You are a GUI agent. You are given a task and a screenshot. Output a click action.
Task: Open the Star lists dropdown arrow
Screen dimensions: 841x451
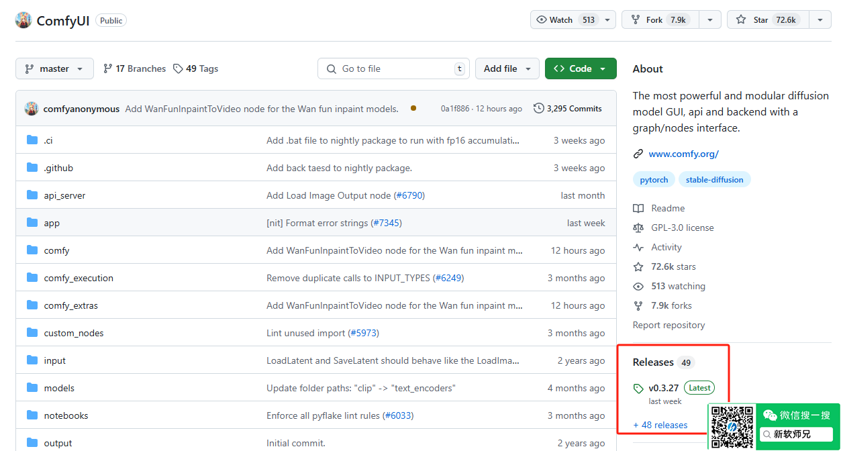tap(820, 20)
